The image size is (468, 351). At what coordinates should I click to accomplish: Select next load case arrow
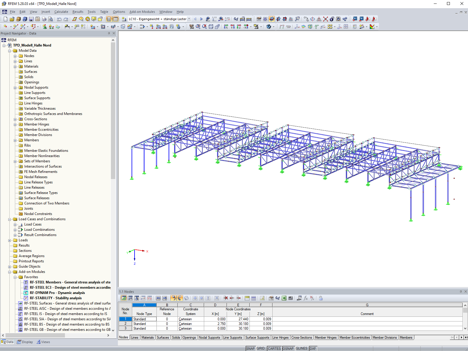[201, 19]
